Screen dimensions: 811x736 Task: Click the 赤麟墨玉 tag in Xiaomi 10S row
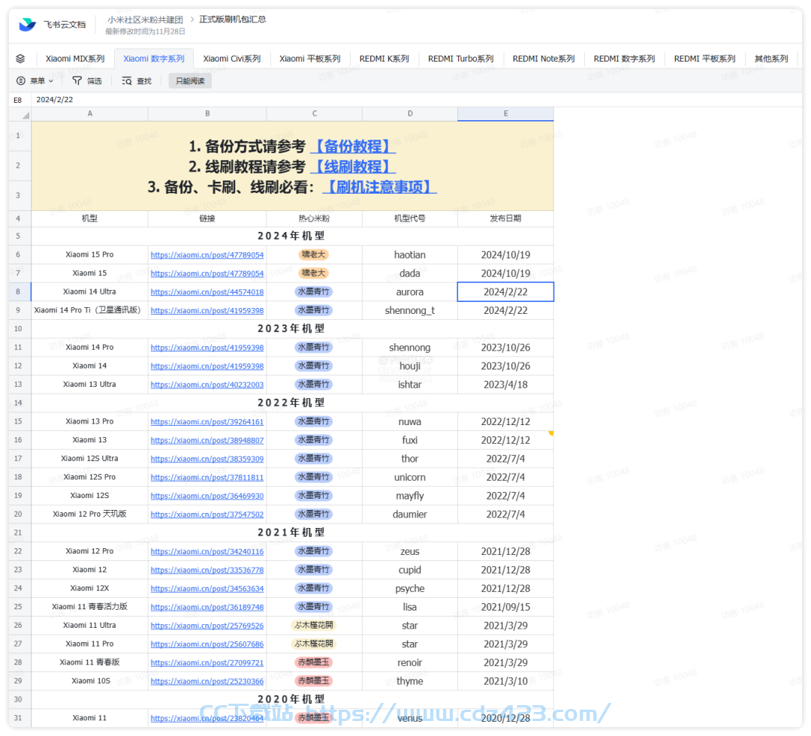tap(314, 681)
